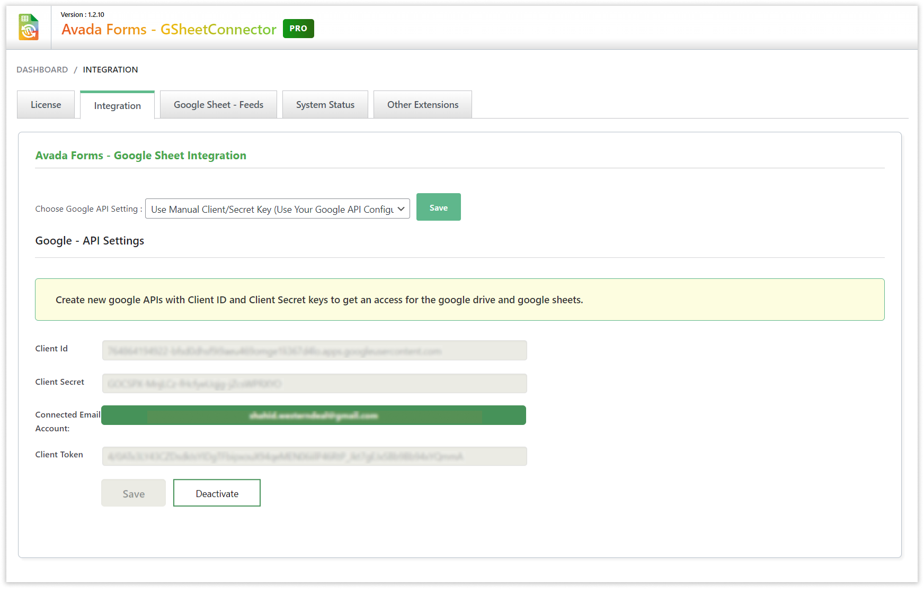Image resolution: width=924 pixels, height=589 pixels.
Task: Click the yellow API instructions notice banner
Action: click(x=459, y=300)
